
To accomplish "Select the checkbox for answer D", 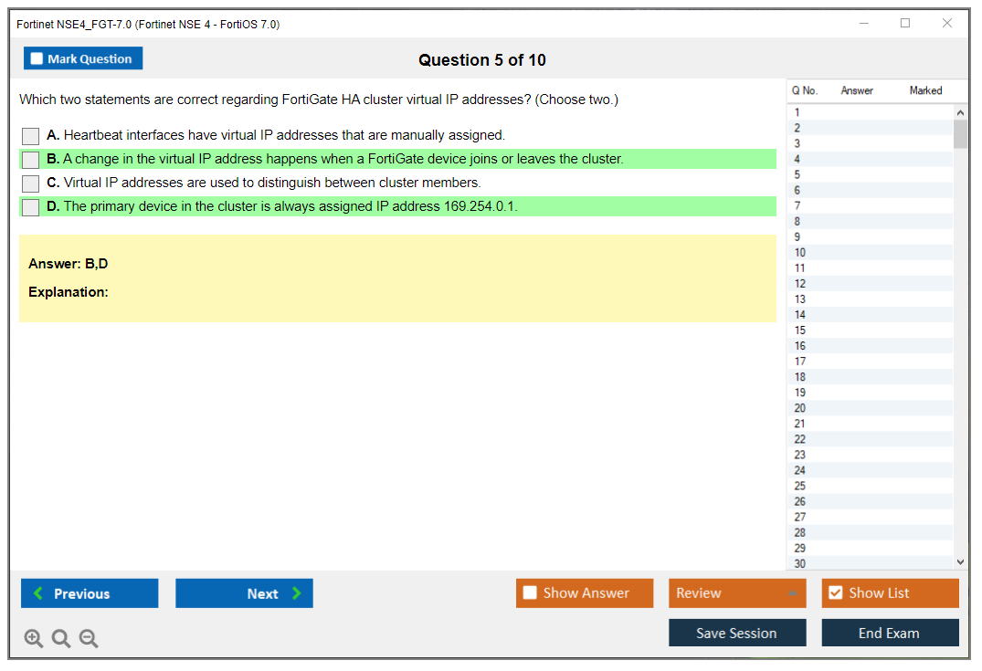I will [31, 207].
